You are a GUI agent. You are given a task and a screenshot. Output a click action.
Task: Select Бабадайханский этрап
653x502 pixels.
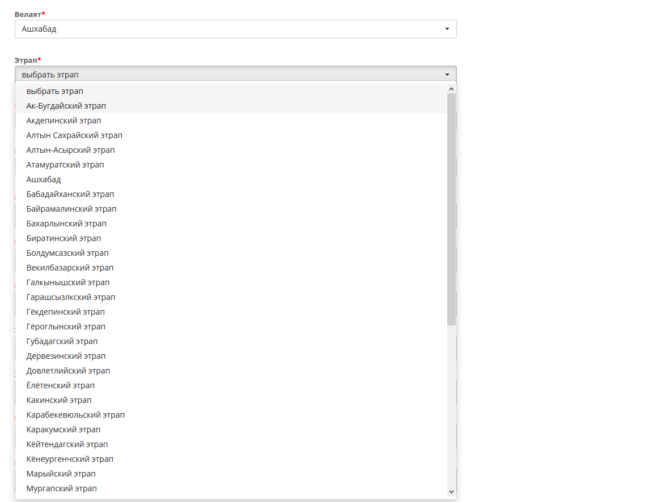231,194
